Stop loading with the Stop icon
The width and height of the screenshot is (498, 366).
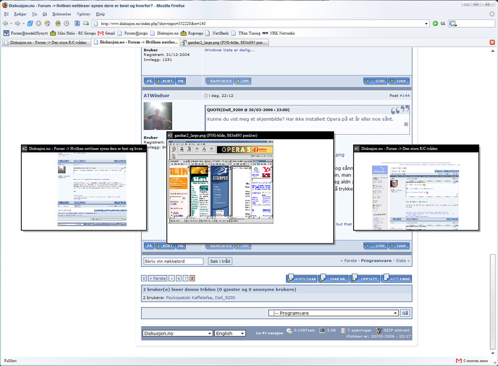[38, 23]
